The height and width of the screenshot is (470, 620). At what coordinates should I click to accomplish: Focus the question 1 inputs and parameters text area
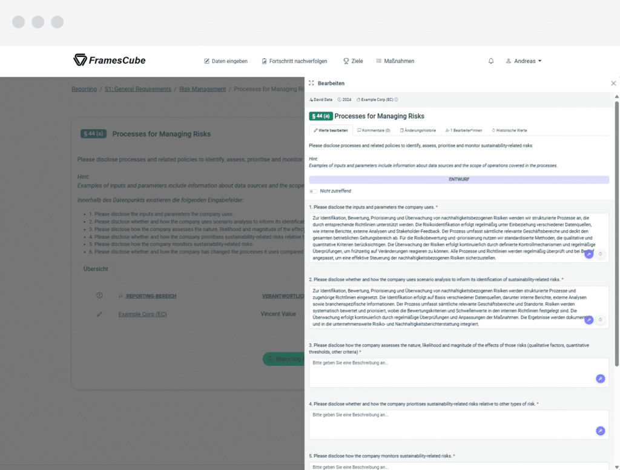click(459, 238)
